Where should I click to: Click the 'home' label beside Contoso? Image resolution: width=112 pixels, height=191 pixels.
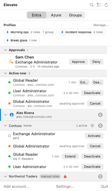(x=28, y=125)
